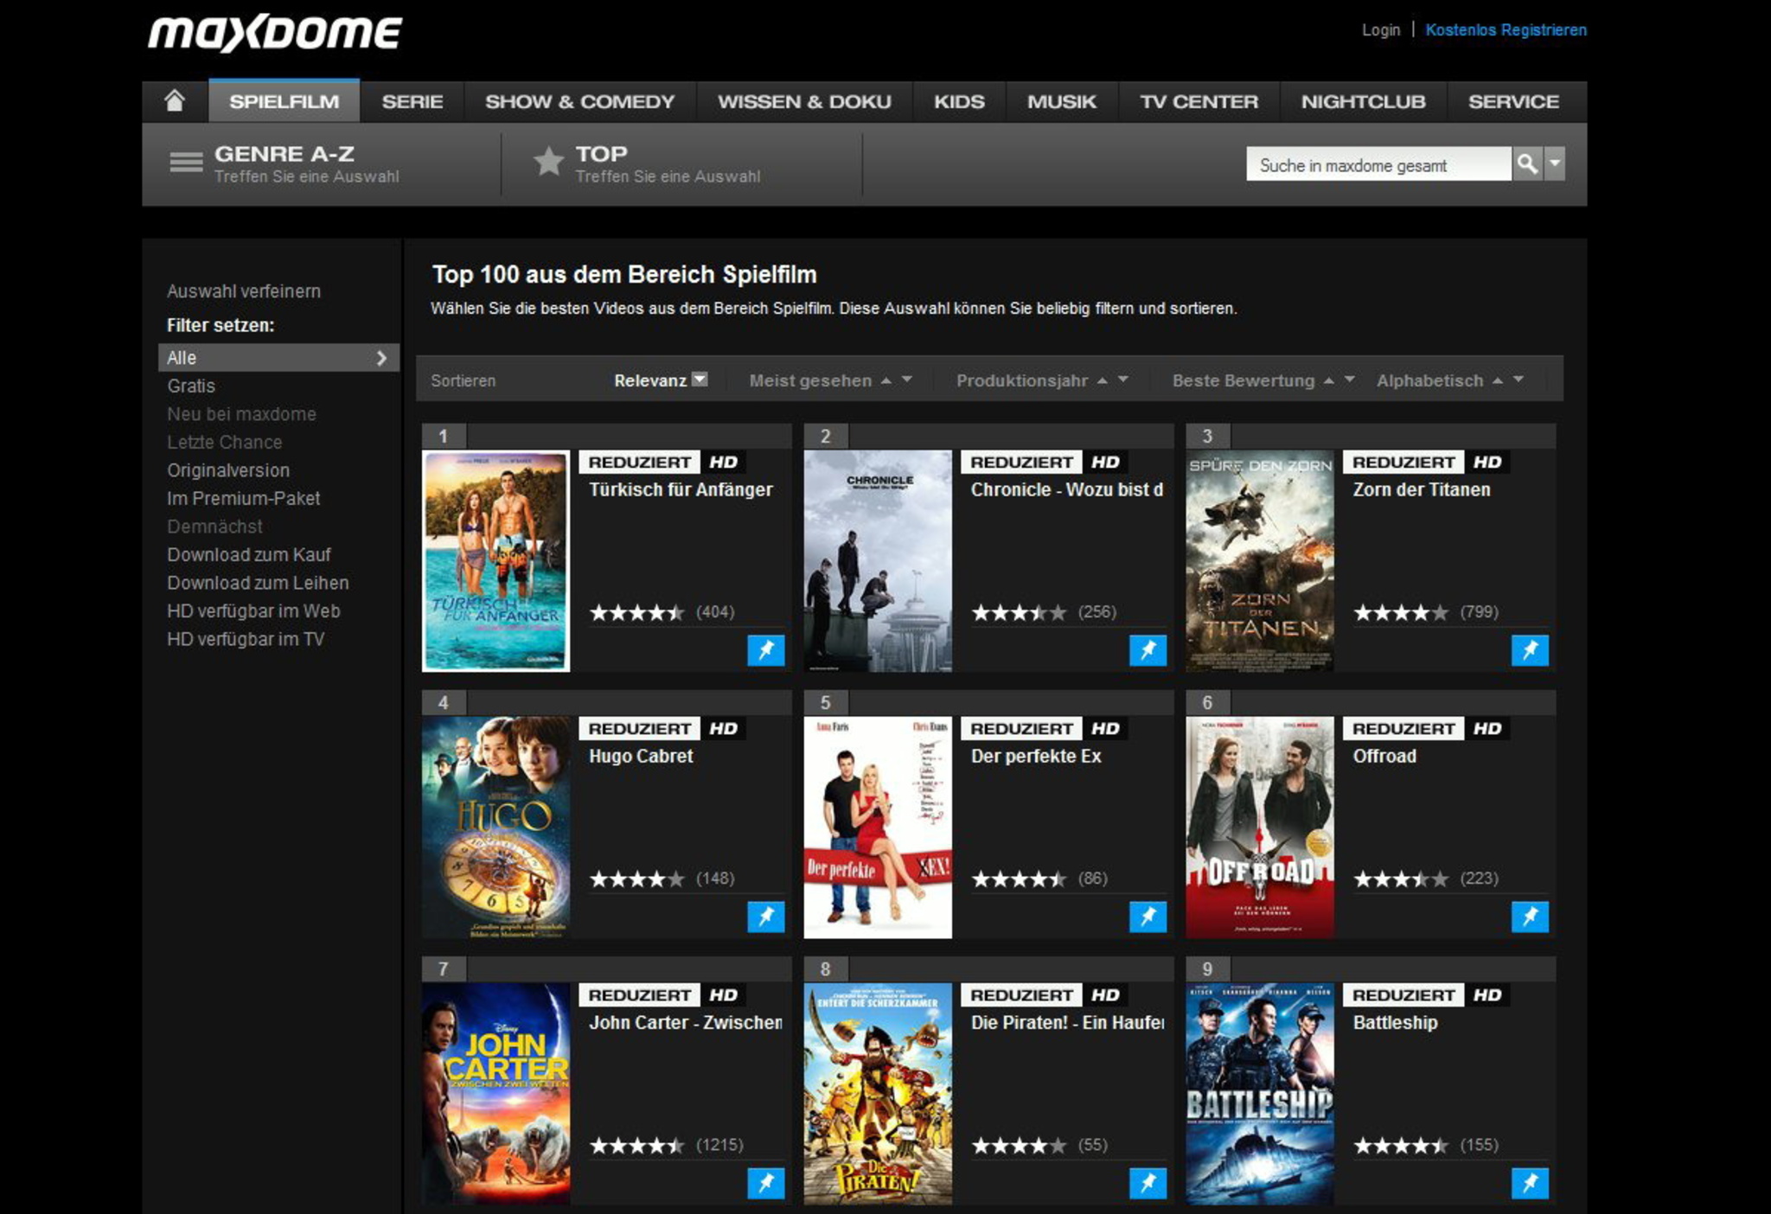Open the search scope dropdown arrow

tap(1555, 163)
